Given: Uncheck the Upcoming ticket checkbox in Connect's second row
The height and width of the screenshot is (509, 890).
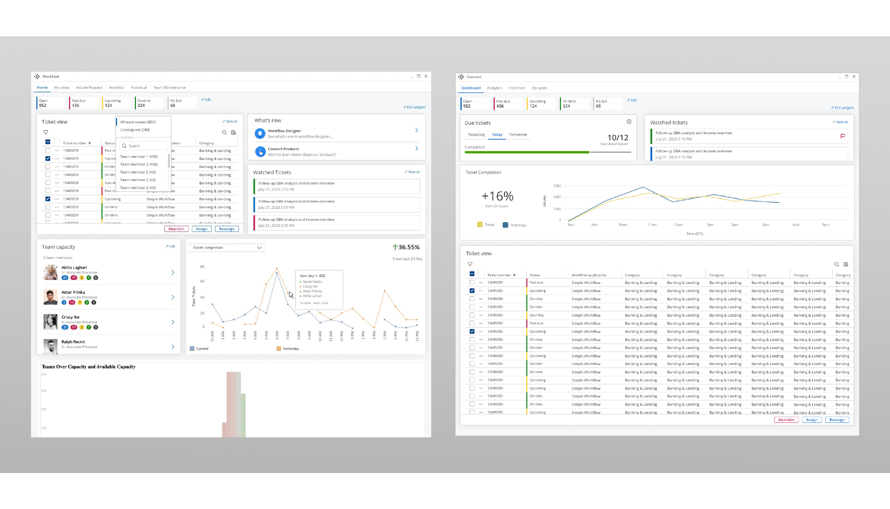Looking at the screenshot, I should (x=472, y=291).
